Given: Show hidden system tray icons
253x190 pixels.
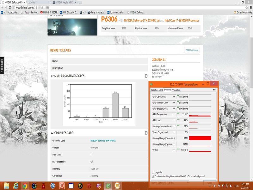Looking at the screenshot, I should [x=210, y=186].
